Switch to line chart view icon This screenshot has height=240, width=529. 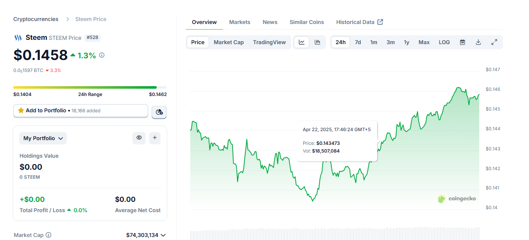click(x=302, y=42)
